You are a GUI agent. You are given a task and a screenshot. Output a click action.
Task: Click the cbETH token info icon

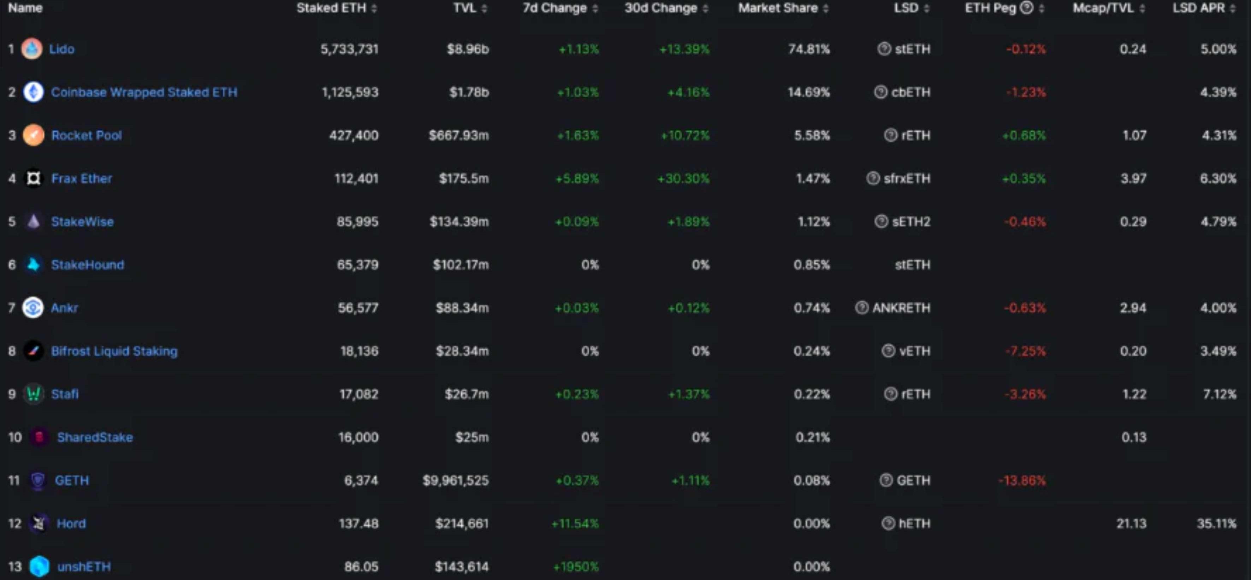coord(881,92)
